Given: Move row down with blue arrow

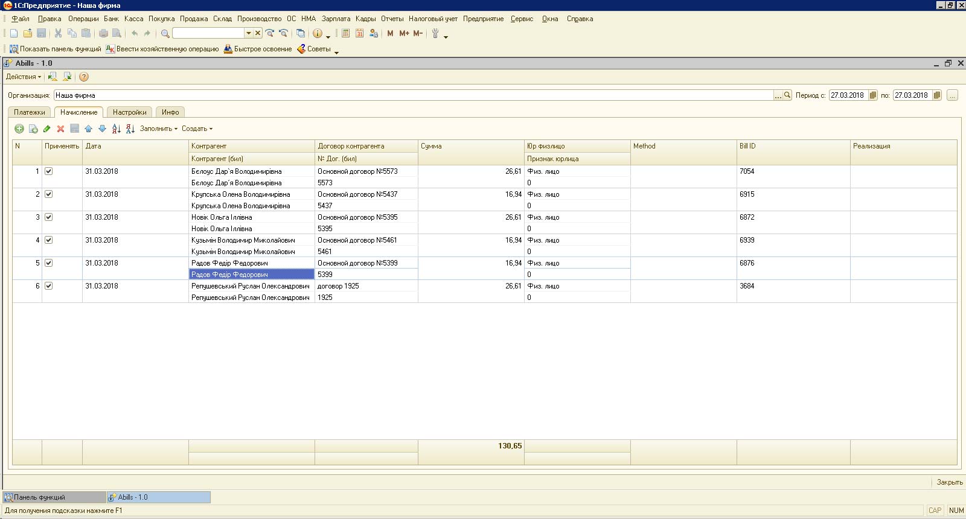Looking at the screenshot, I should click(x=102, y=129).
